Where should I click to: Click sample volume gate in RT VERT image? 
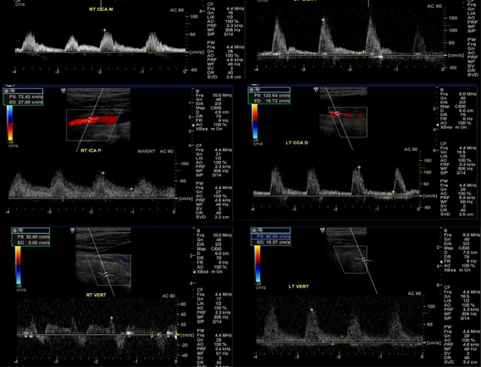point(106,275)
